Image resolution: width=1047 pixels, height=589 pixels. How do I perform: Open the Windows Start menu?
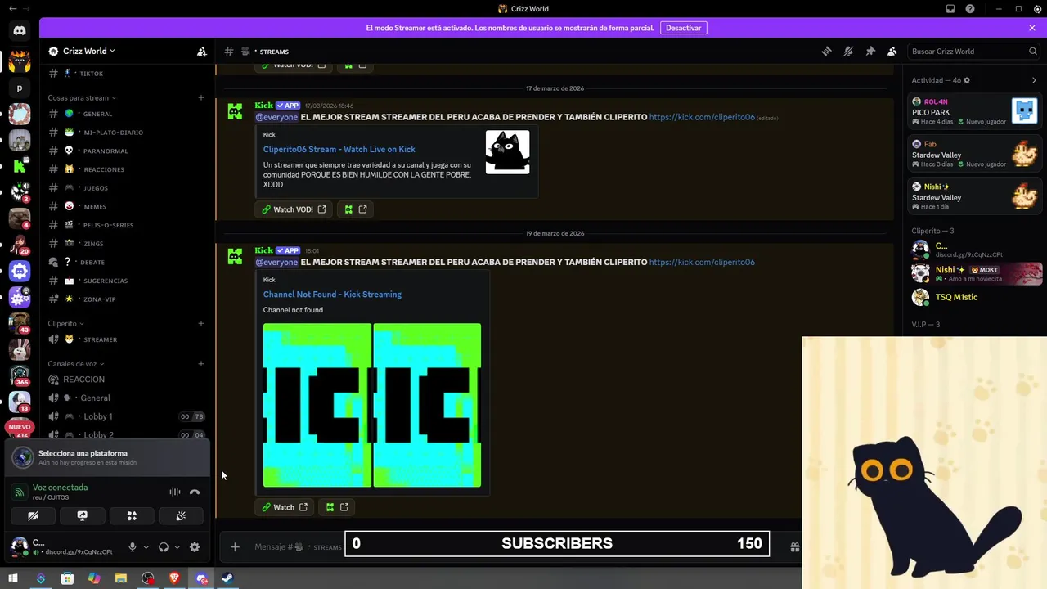tap(13, 578)
